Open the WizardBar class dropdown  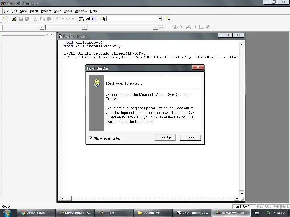click(x=42, y=27)
